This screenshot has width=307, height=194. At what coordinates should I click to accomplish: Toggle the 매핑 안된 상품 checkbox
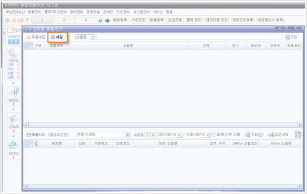(x=214, y=135)
